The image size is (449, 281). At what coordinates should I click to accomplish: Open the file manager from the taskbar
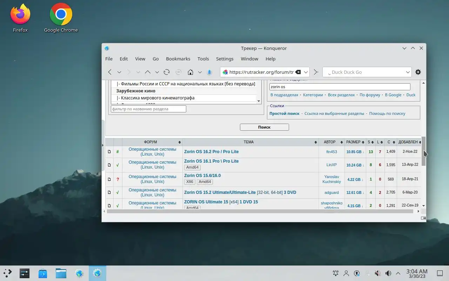coord(61,273)
